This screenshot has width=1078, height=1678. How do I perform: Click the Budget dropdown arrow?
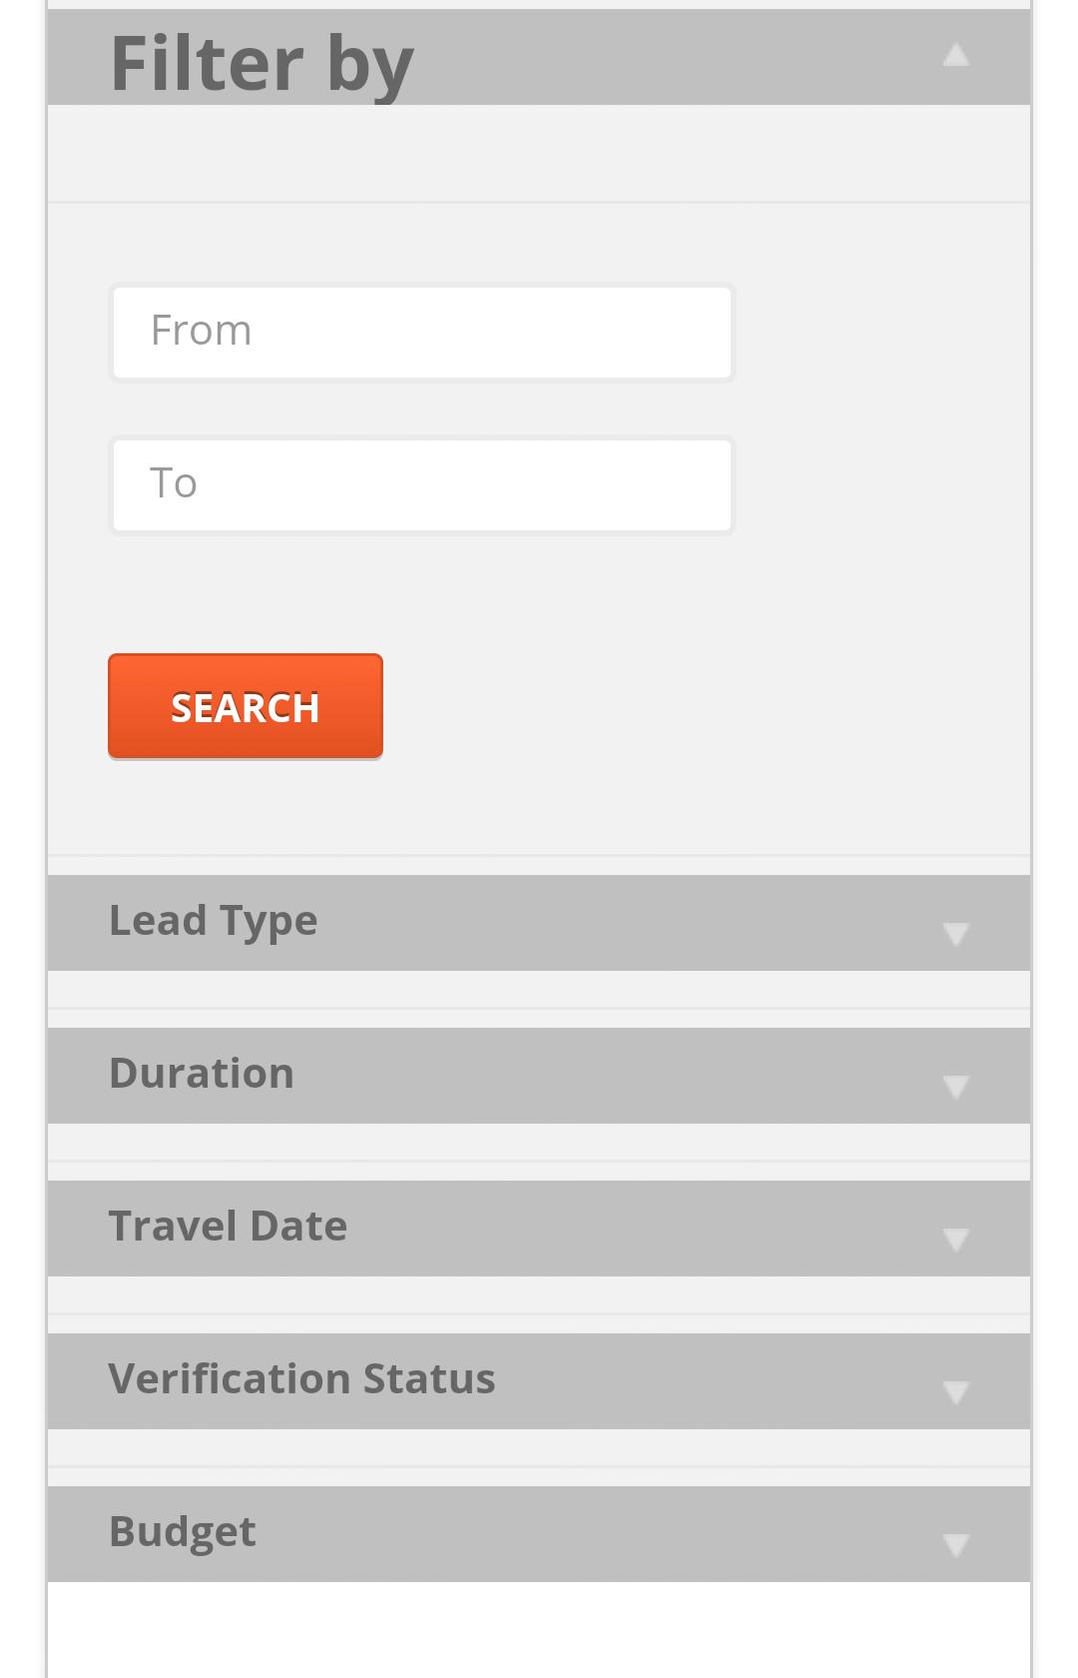click(x=956, y=1544)
